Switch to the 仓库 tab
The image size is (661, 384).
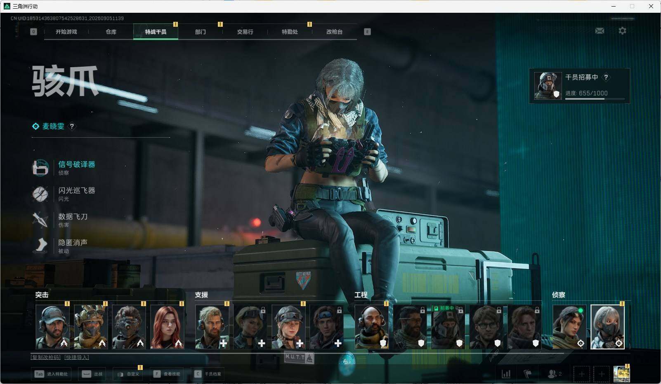tap(111, 32)
